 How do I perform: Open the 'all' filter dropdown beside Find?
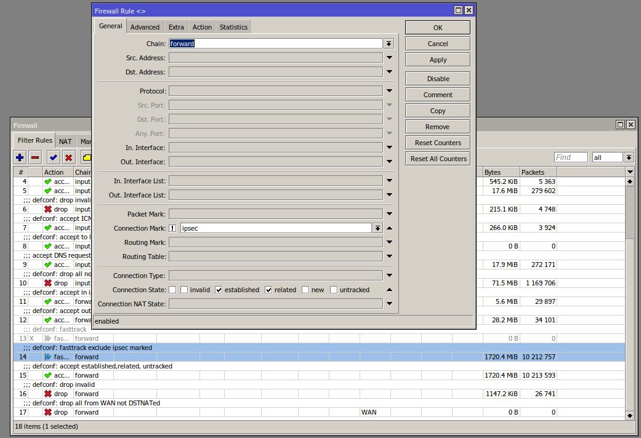(628, 157)
